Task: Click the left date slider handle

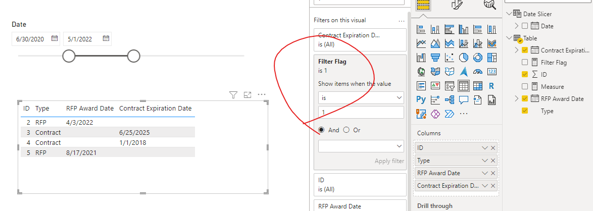Action: coord(69,56)
